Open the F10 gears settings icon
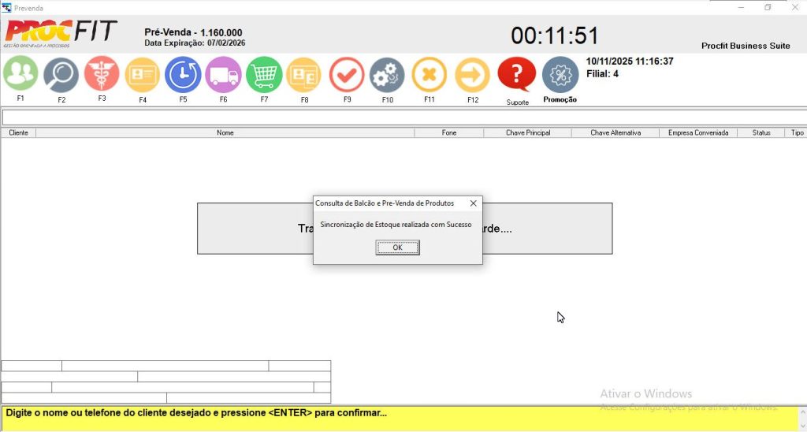Screen dimensions: 807x432 pyautogui.click(x=387, y=75)
